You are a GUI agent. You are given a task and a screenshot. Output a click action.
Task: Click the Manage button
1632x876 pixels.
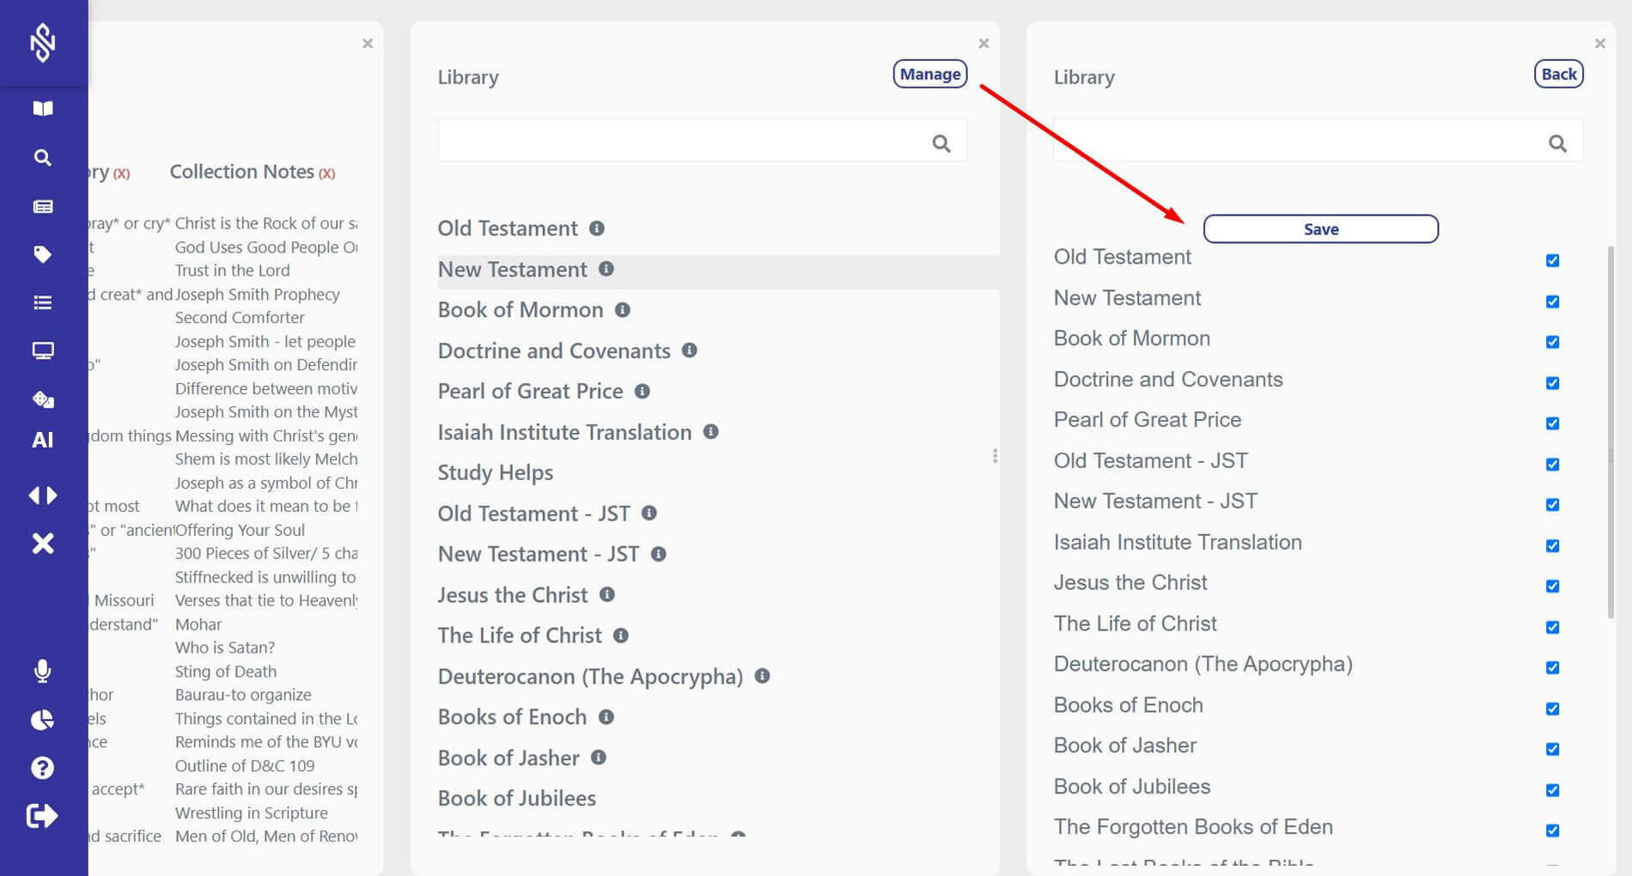click(x=930, y=75)
